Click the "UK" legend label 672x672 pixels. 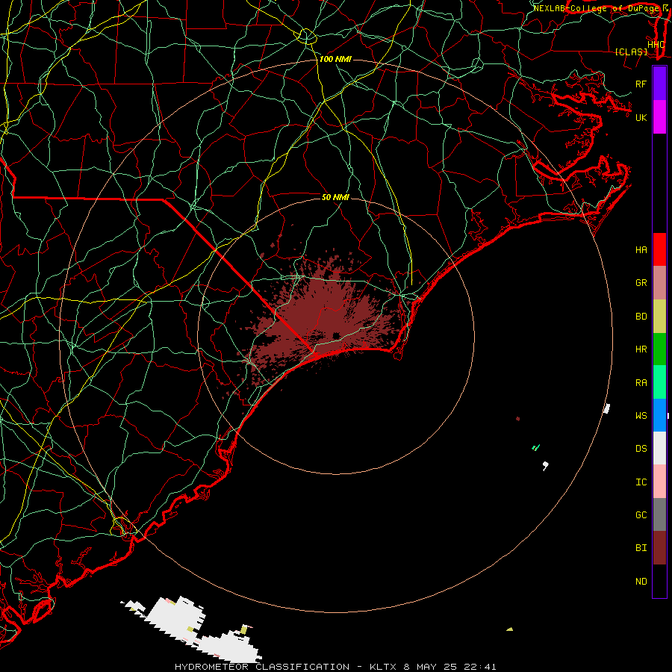641,117
